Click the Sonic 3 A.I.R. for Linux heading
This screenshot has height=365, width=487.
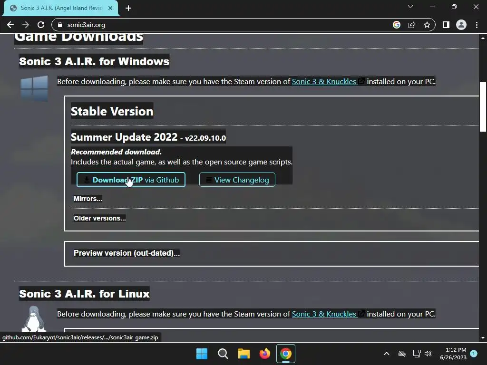click(x=84, y=294)
